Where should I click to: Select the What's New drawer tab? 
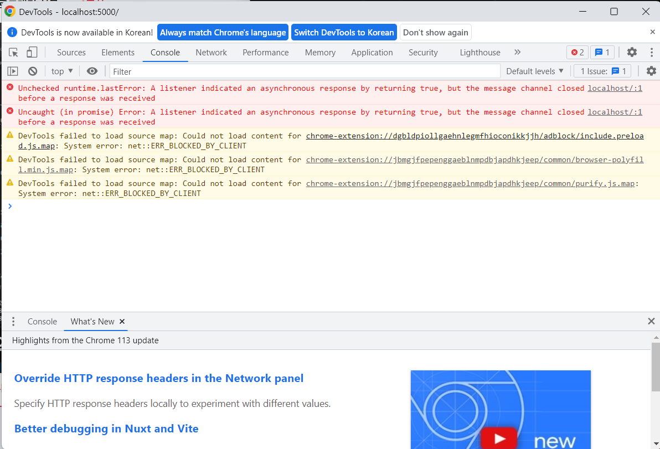[92, 322]
